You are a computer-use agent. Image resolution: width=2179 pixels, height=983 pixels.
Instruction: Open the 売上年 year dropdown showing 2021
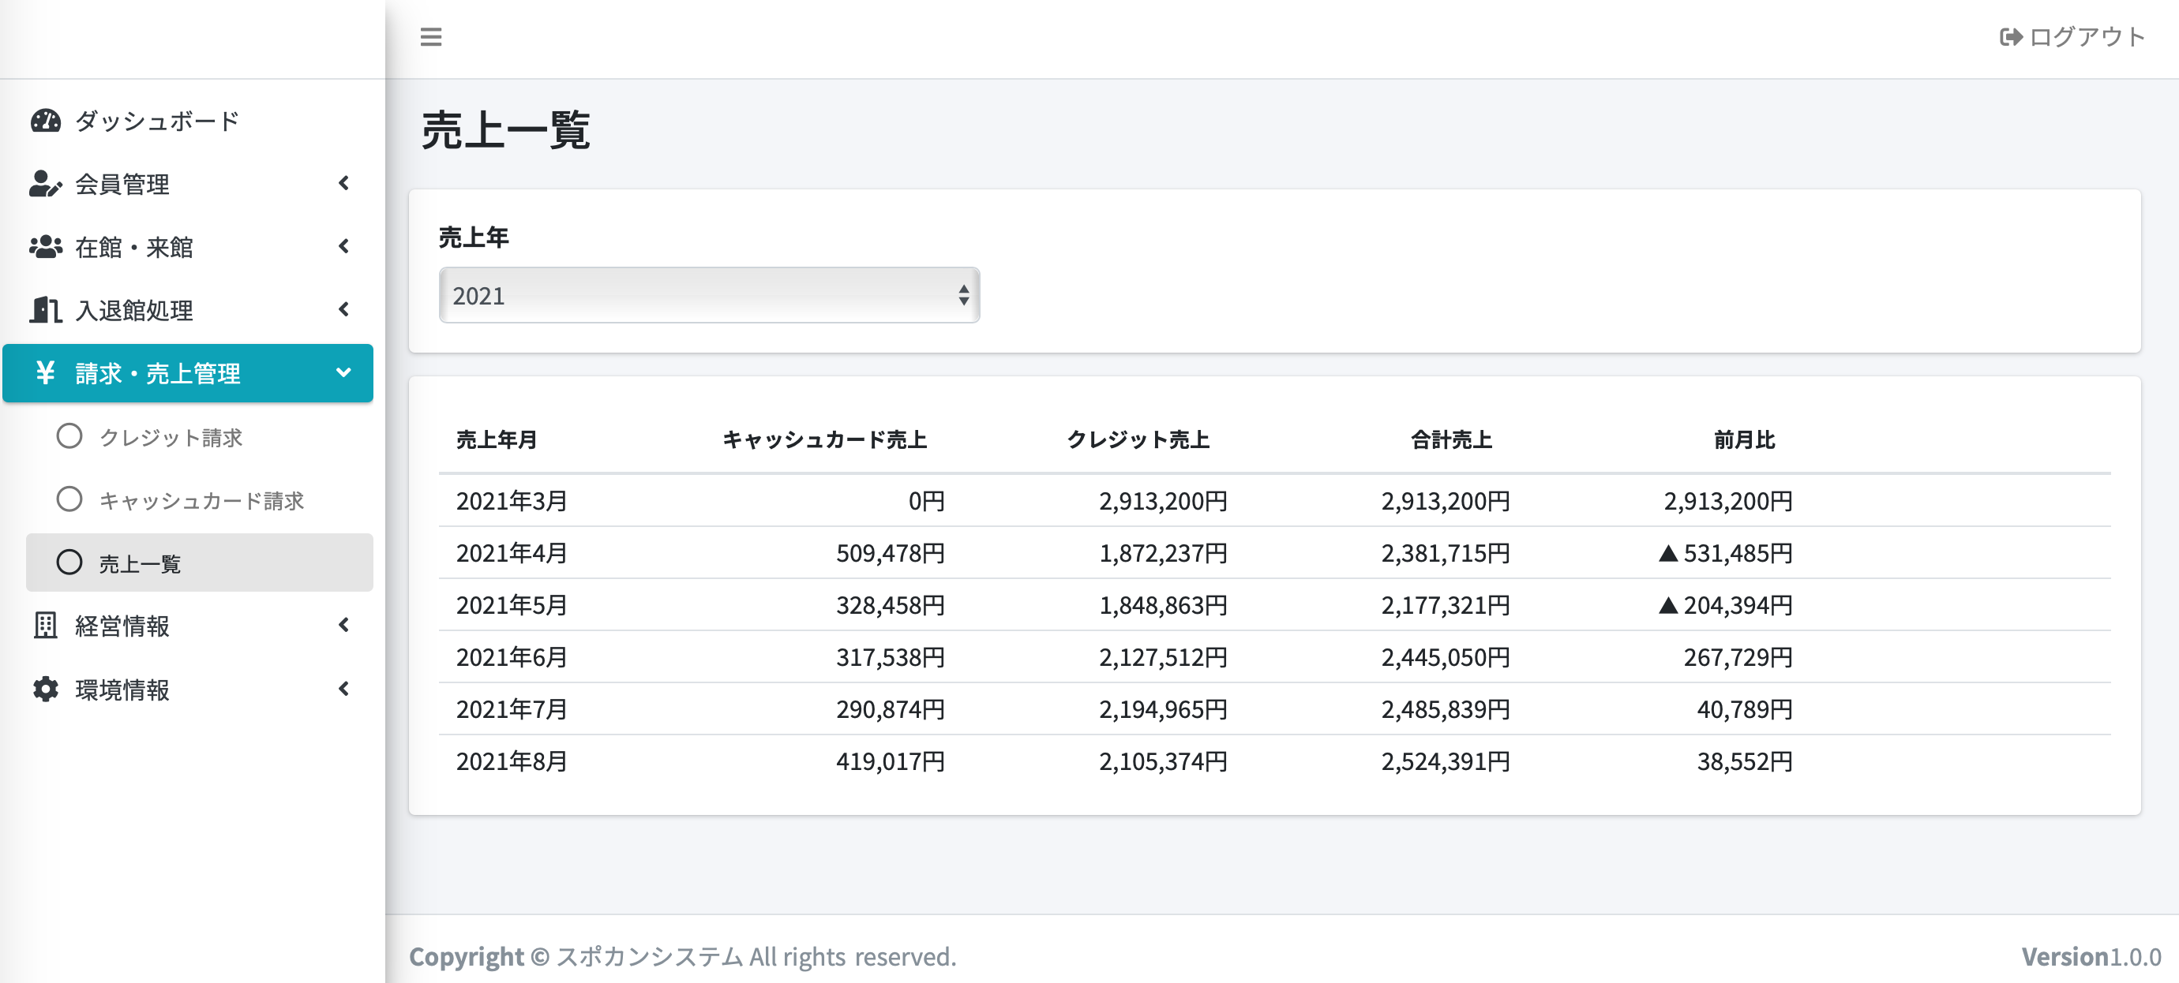tap(709, 295)
